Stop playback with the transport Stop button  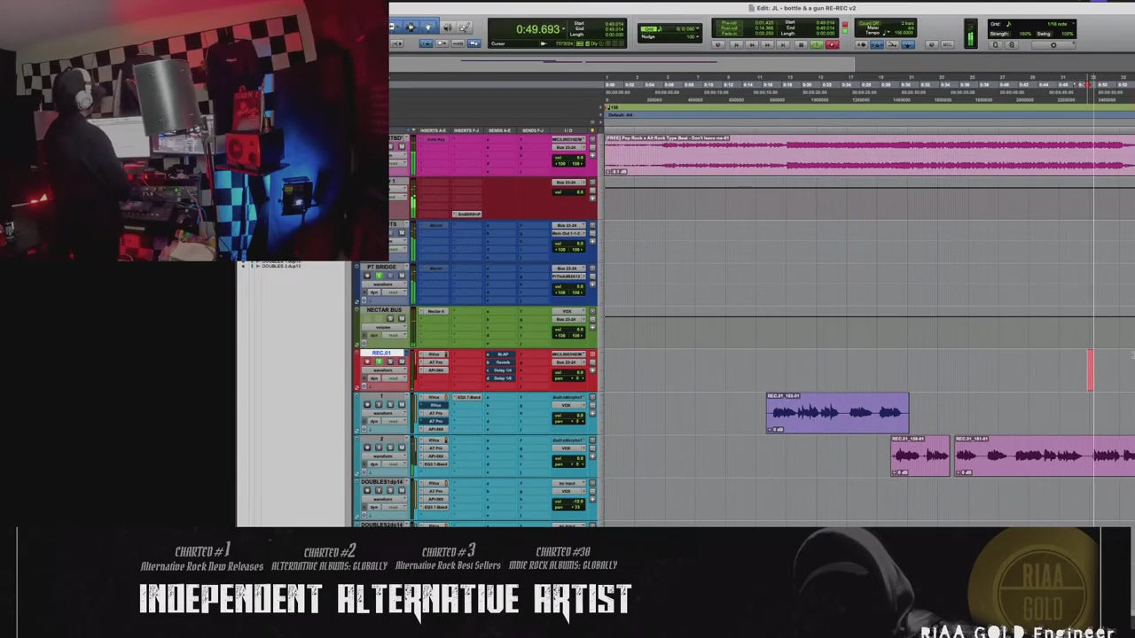(801, 44)
